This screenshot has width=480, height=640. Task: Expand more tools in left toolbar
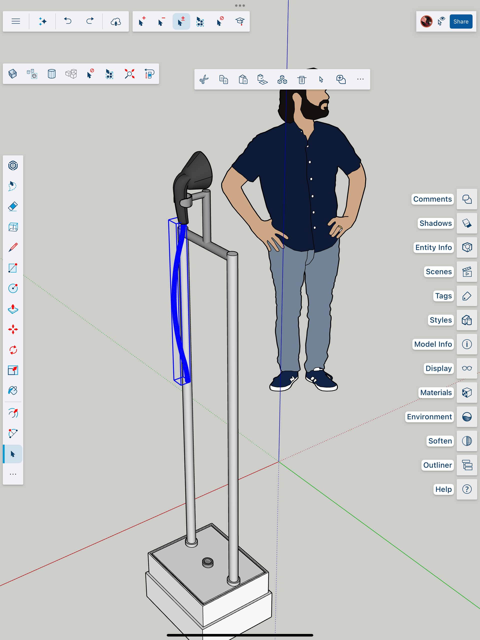tap(13, 474)
